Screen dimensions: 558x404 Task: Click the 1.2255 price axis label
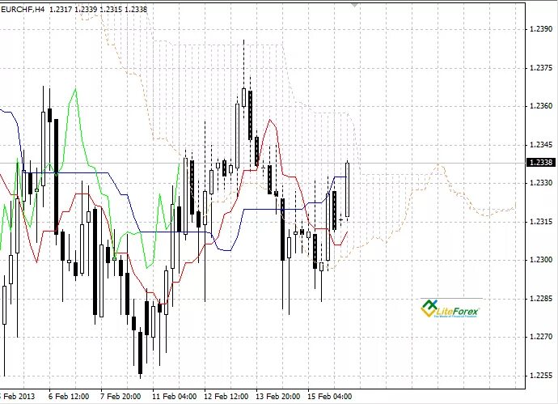tap(541, 376)
